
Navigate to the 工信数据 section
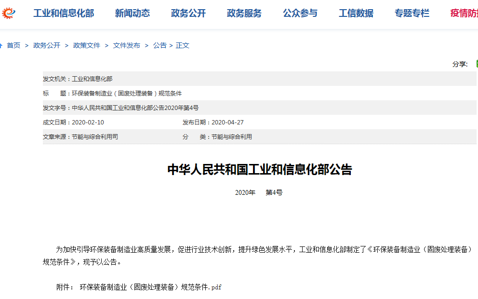click(x=356, y=14)
